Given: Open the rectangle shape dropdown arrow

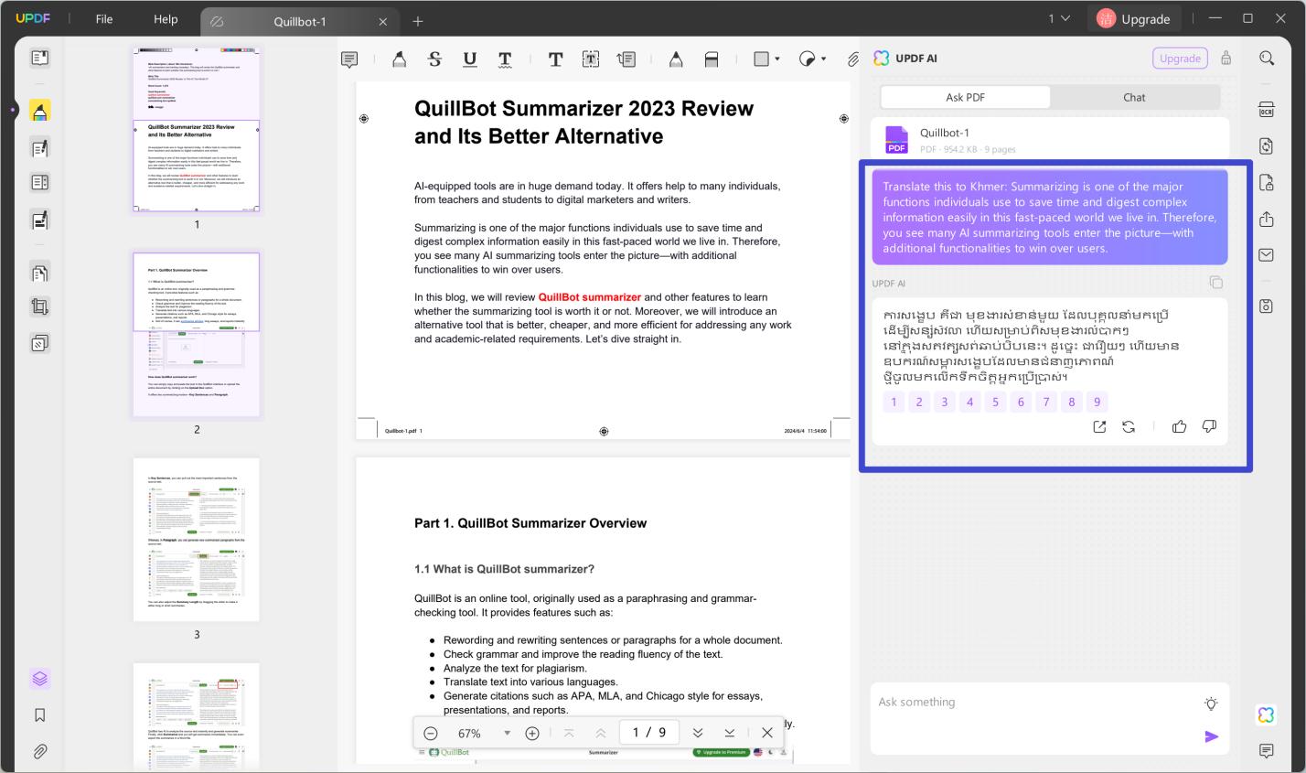Looking at the screenshot, I should (x=776, y=59).
